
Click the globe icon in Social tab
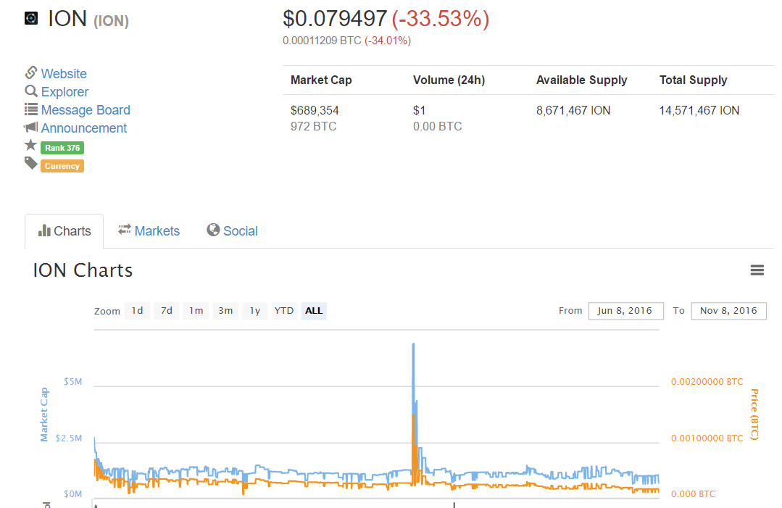(x=214, y=230)
